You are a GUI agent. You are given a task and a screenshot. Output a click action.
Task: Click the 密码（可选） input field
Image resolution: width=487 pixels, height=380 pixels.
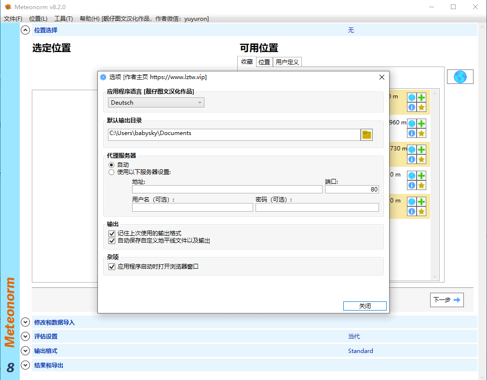tap(317, 207)
